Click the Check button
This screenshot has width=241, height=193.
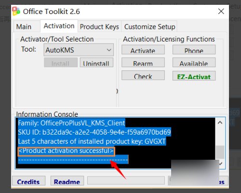point(143,75)
